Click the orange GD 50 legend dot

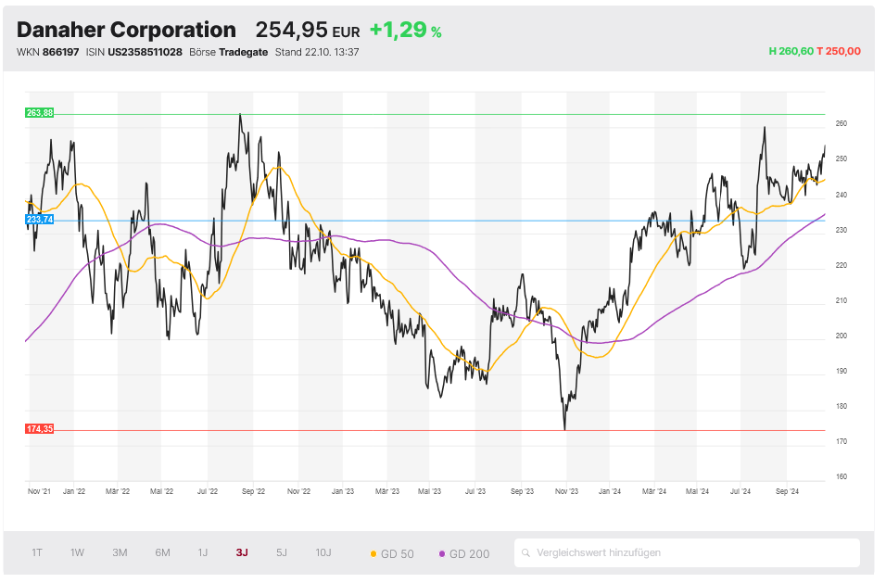(x=373, y=554)
